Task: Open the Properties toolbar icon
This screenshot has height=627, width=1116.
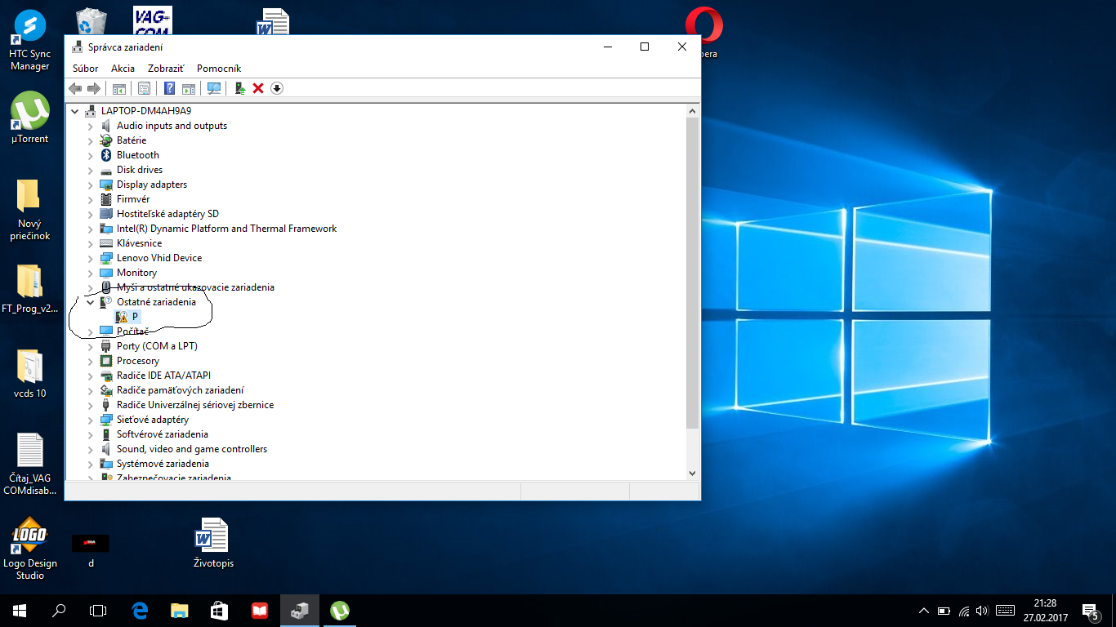Action: (x=144, y=88)
